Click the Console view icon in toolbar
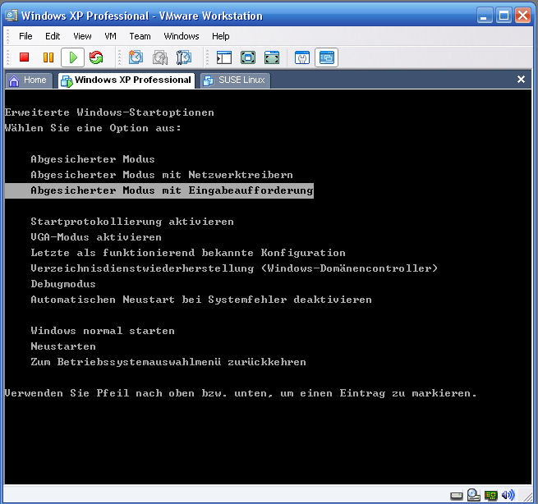 326,57
